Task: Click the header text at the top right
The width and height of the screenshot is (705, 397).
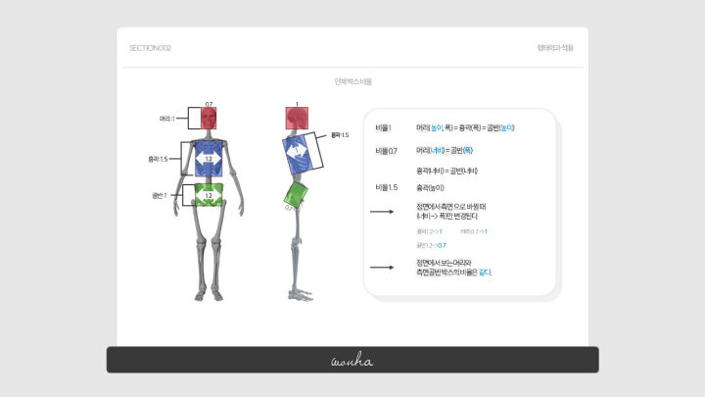Action: click(x=555, y=48)
